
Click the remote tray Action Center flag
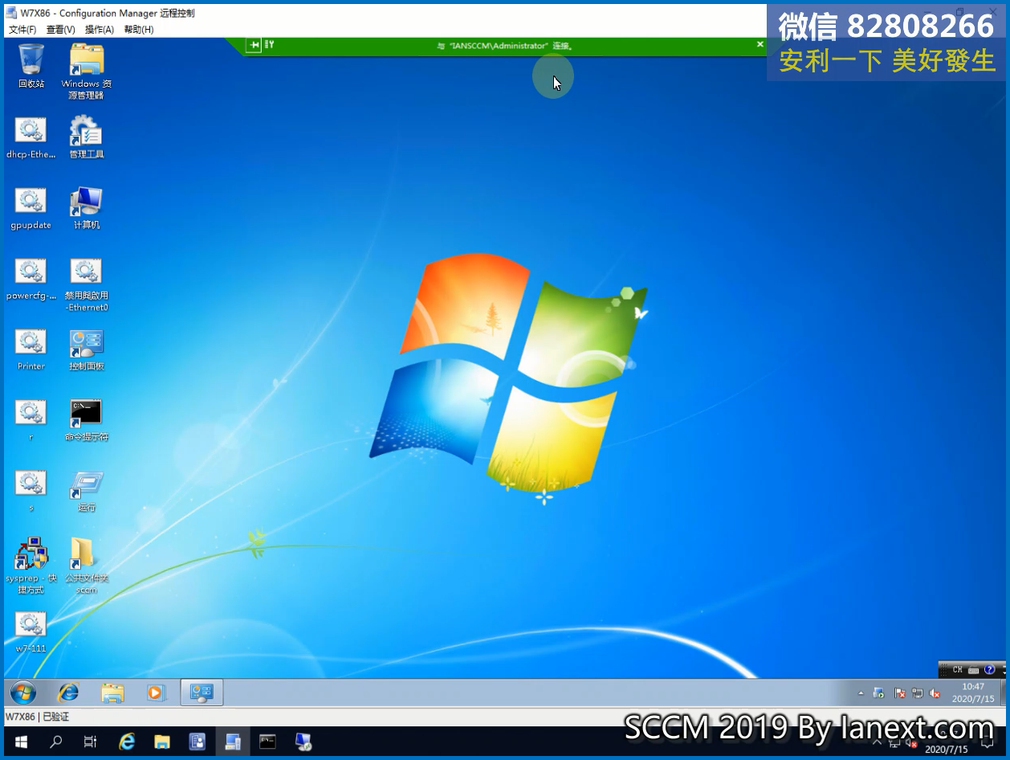click(899, 693)
